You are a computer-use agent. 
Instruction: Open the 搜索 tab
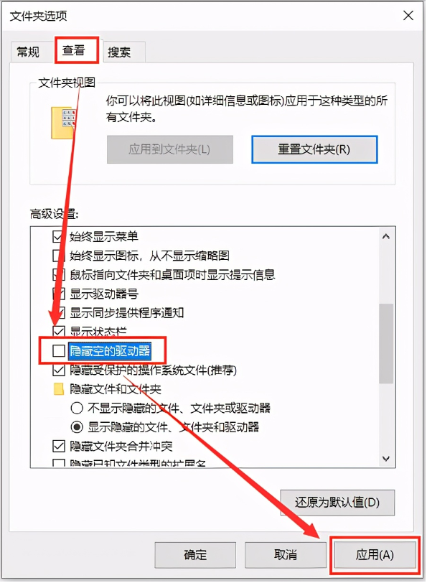coord(119,52)
